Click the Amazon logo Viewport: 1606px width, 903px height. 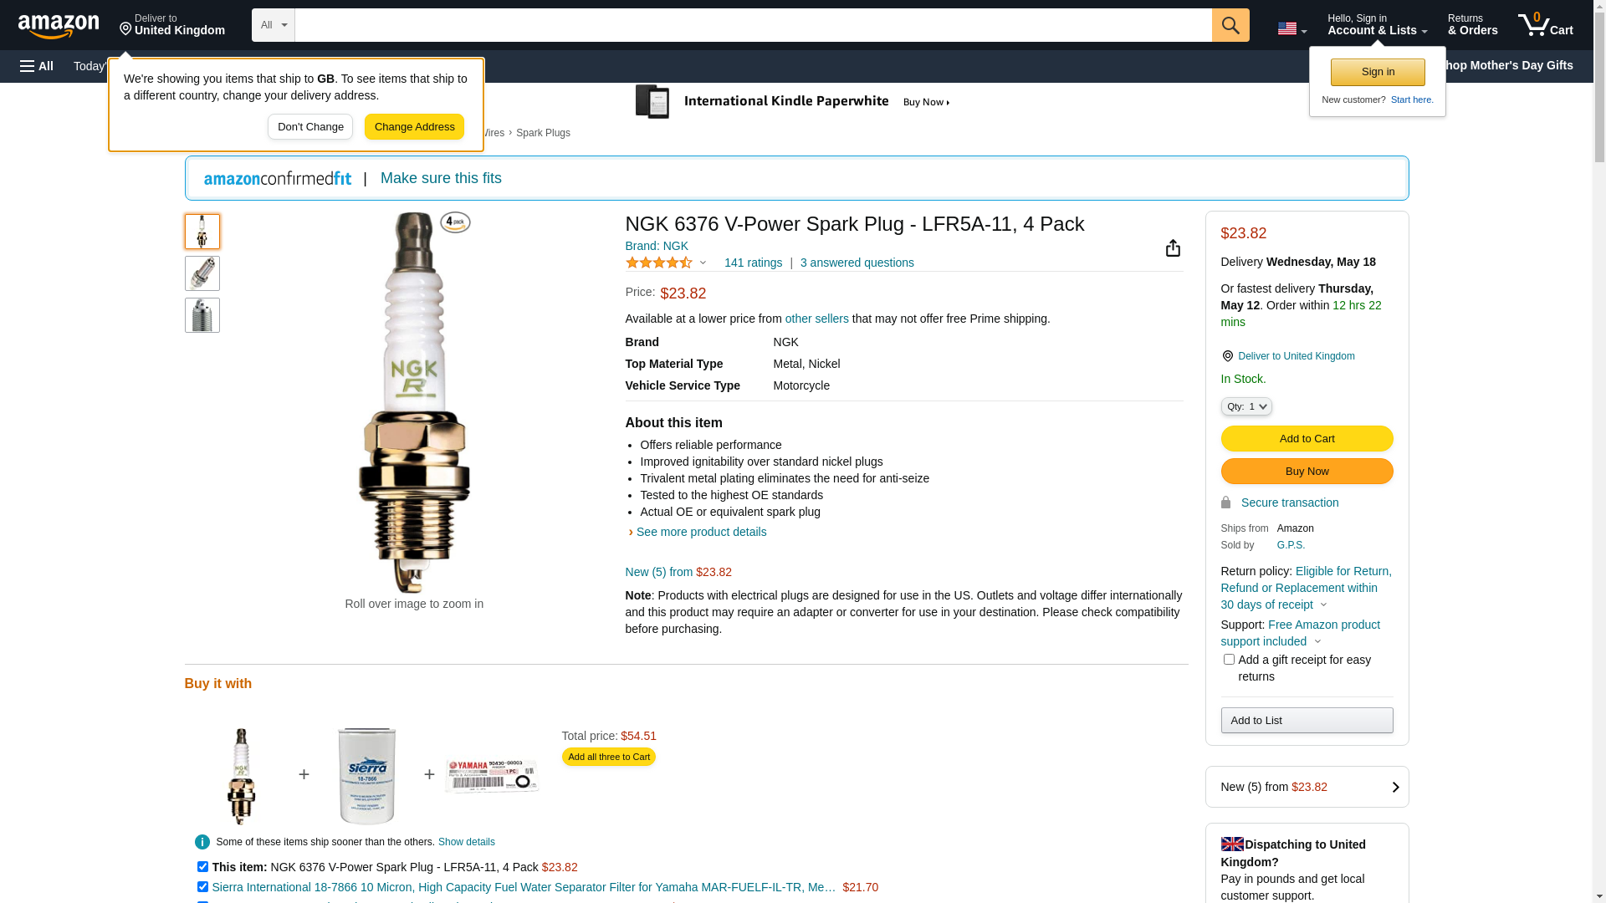tap(59, 26)
